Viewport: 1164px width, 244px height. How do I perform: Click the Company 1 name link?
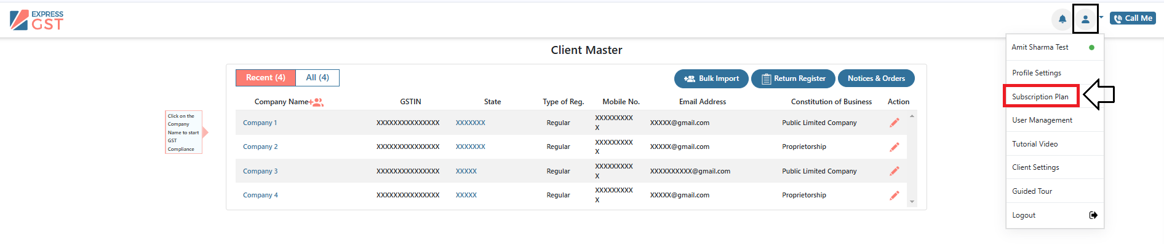(260, 123)
